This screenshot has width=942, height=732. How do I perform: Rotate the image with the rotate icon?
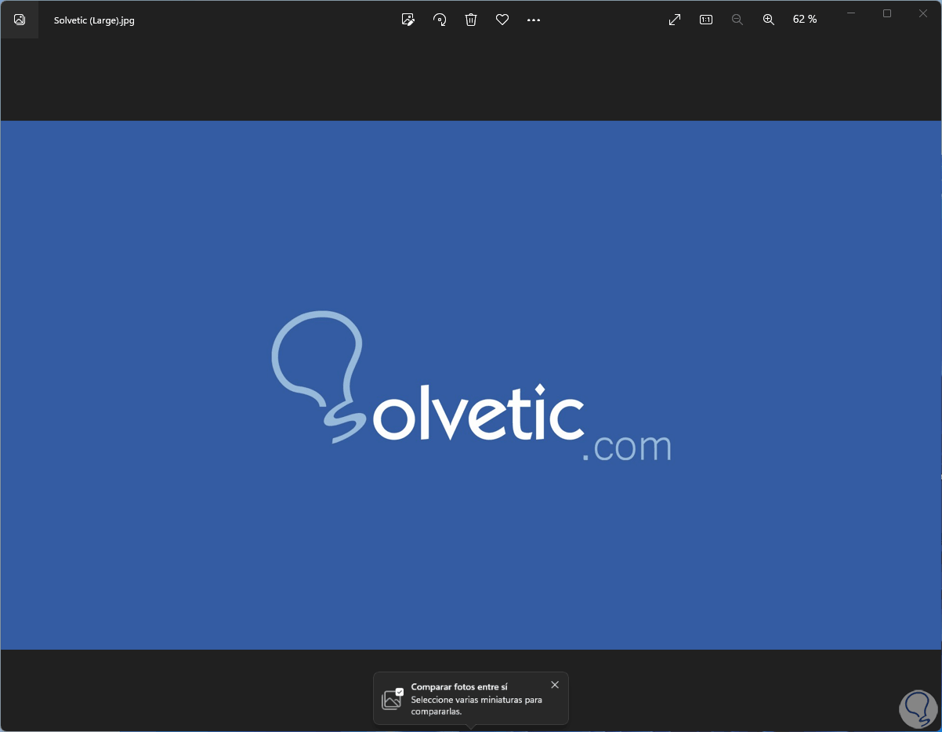(x=440, y=20)
